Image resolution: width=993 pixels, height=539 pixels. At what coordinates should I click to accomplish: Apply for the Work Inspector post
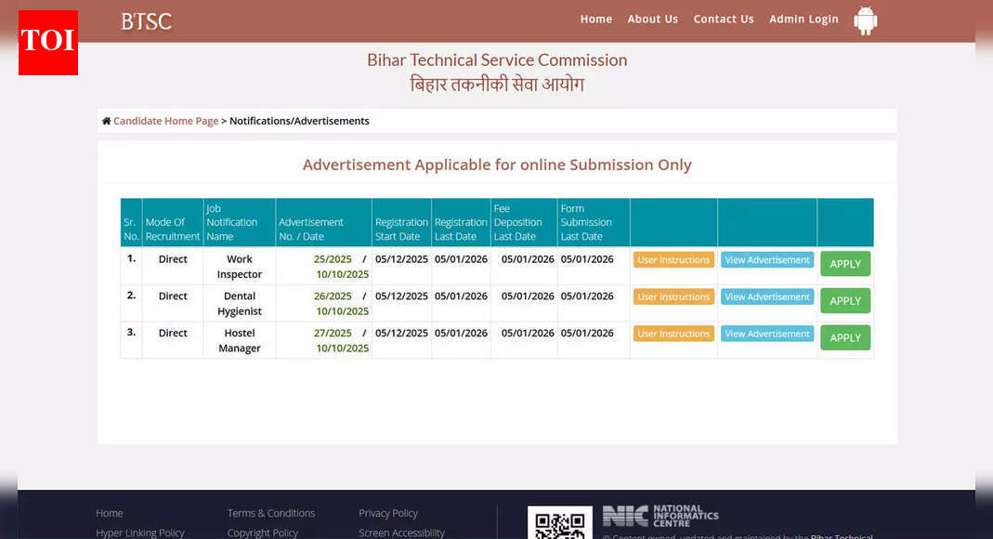pyautogui.click(x=844, y=264)
